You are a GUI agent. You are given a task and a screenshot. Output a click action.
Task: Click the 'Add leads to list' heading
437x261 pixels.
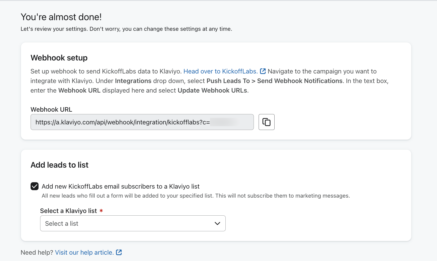coord(60,165)
